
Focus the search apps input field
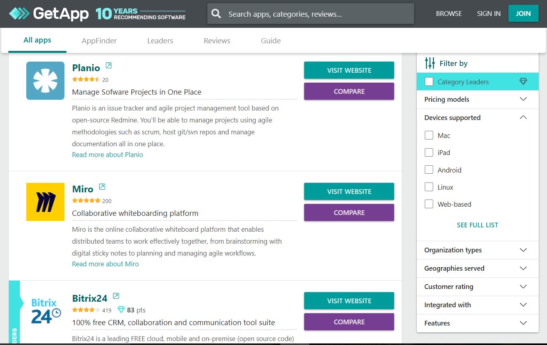pos(311,14)
